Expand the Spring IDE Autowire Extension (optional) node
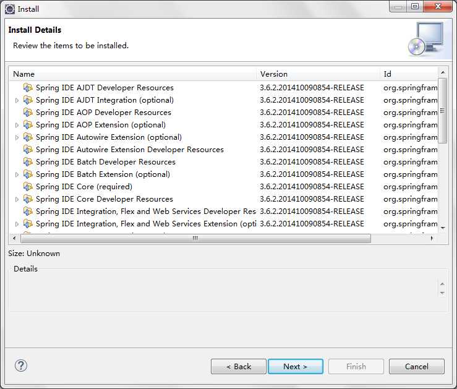Image resolution: width=457 pixels, height=389 pixels. tap(17, 137)
